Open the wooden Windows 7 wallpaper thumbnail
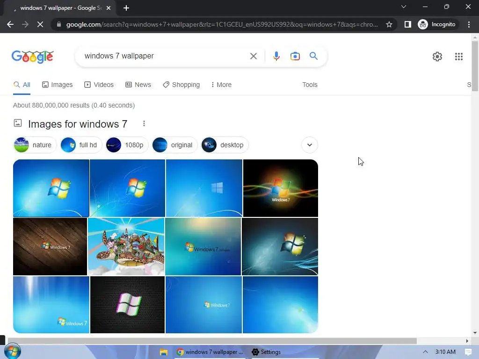Screen dimensions: 479x359 click(x=50, y=246)
